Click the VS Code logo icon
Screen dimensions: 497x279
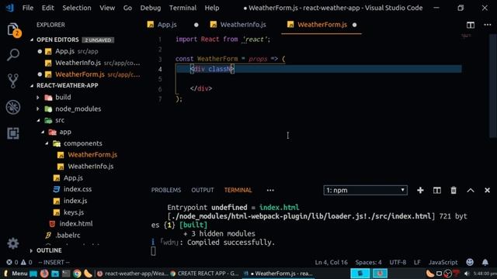point(10,8)
